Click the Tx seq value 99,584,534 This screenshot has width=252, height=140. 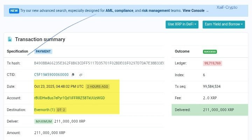point(212,87)
